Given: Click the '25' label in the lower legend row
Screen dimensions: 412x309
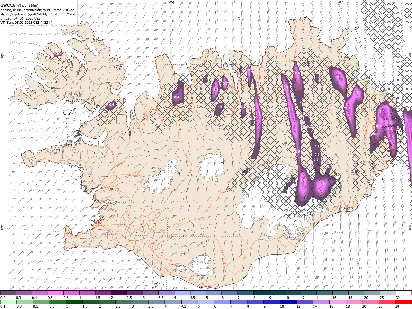Looking at the screenshot, I should [x=381, y=307].
